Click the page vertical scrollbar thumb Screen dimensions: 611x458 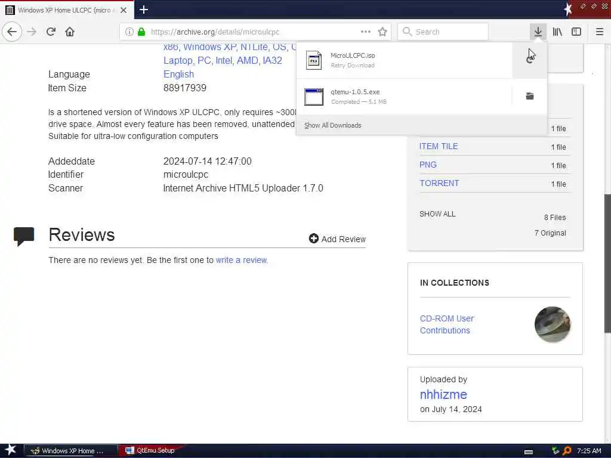coord(607,263)
